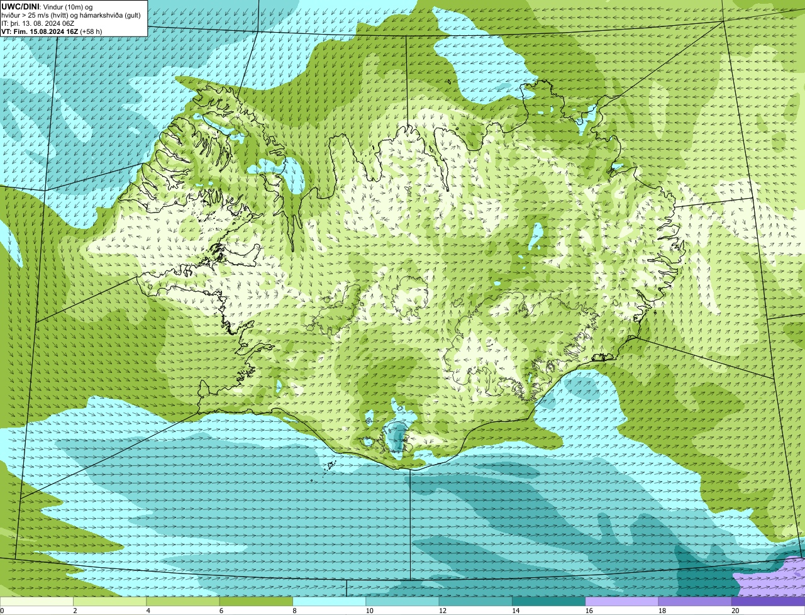Click the 8–10 m/s light cyan legend swatch
The height and width of the screenshot is (615, 805).
coord(329,602)
